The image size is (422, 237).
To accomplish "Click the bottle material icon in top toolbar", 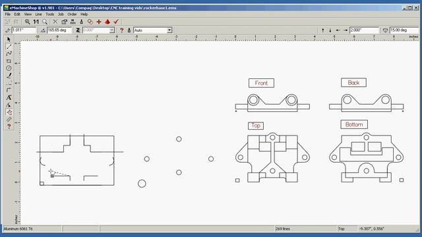I will click(x=82, y=22).
